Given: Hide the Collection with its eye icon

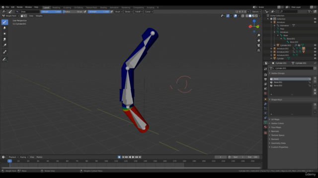Looking at the screenshot, I should 315,19.
